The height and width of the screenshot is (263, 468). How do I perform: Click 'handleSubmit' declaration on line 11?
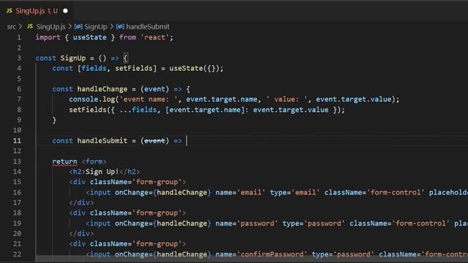tap(102, 141)
